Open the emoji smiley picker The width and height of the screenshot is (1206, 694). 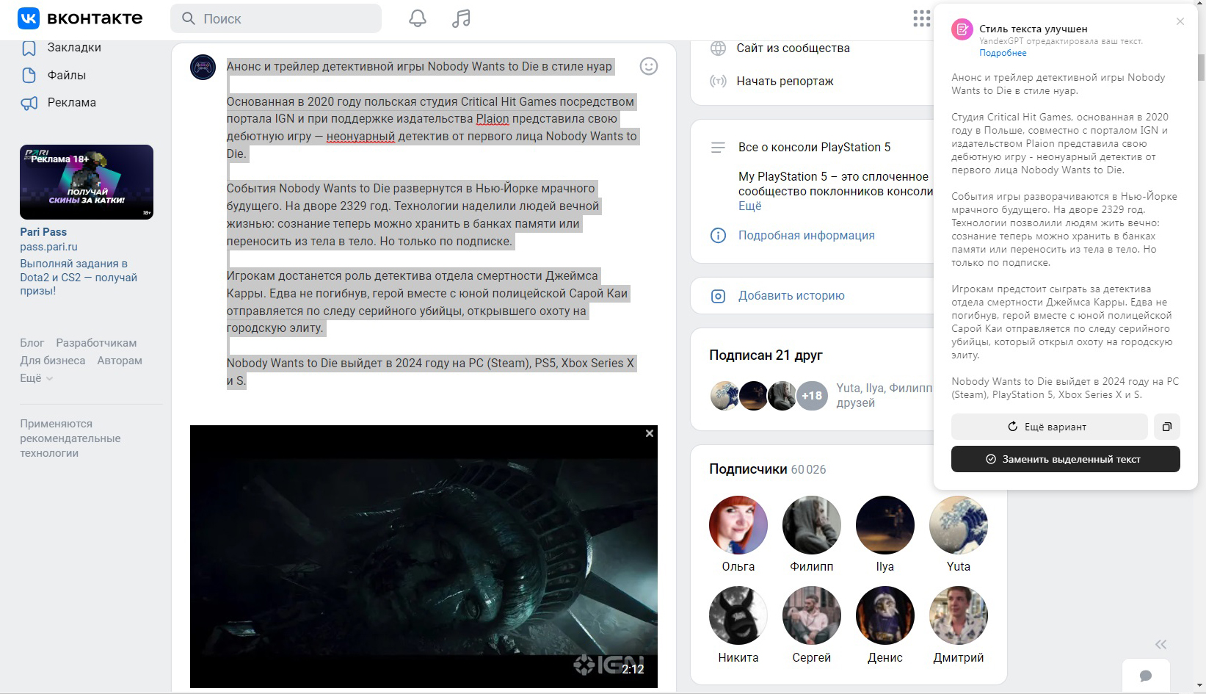coord(649,66)
